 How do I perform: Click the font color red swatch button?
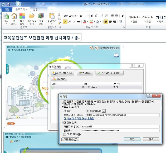[85, 22]
